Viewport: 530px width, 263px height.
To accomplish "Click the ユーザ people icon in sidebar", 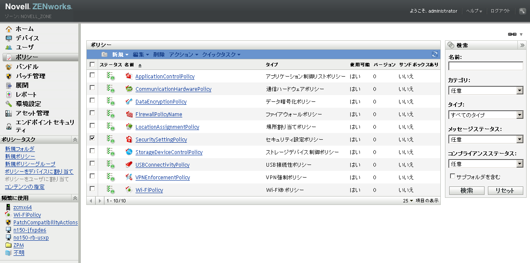I will click(x=9, y=48).
